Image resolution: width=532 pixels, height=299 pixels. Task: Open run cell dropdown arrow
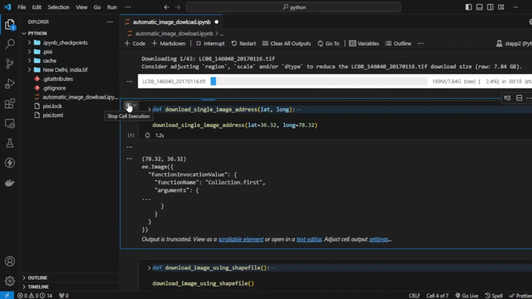click(135, 105)
